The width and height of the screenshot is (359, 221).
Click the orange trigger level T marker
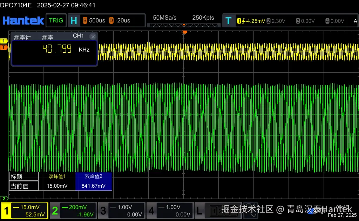[4, 47]
